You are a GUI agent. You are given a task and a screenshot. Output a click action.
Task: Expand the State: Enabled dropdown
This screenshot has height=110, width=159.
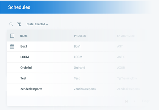click(37, 24)
